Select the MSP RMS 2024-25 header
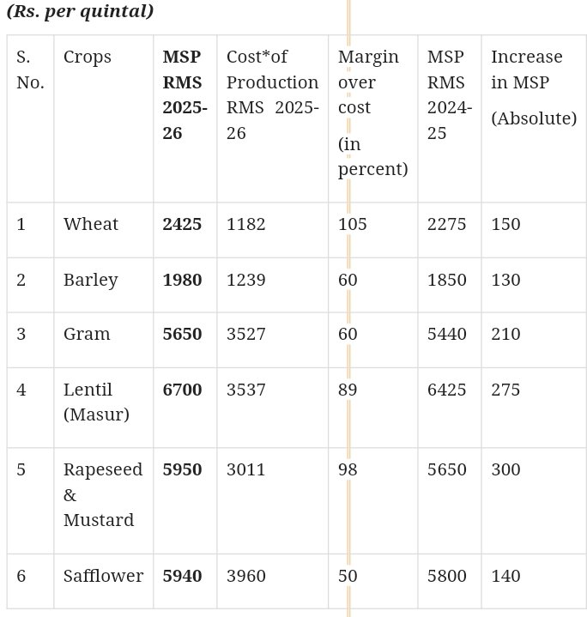This screenshot has height=617, width=587. tap(450, 95)
